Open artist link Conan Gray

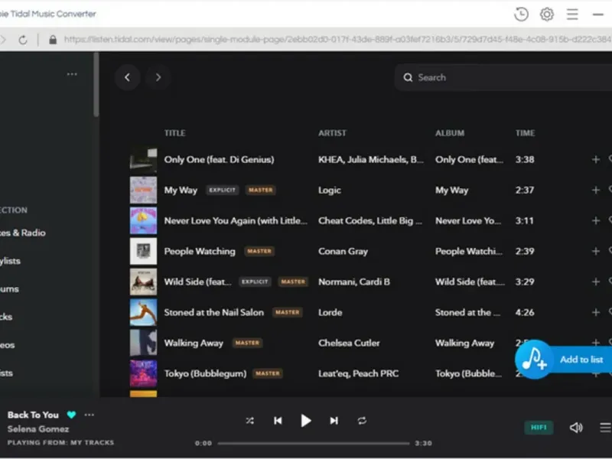click(x=343, y=252)
